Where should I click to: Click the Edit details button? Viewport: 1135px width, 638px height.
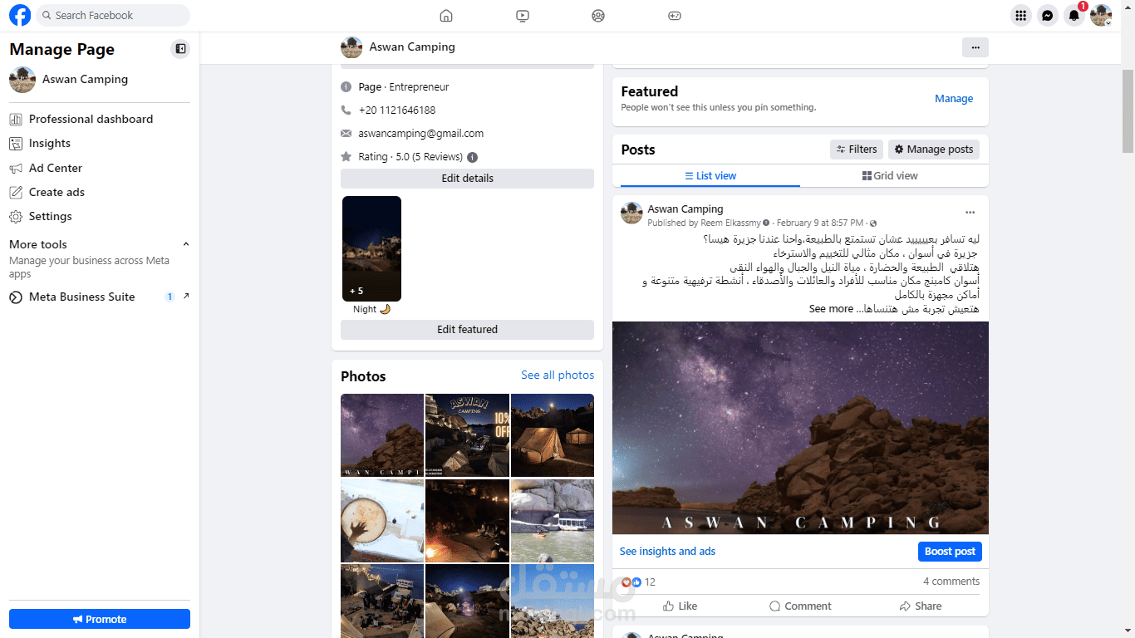point(467,178)
